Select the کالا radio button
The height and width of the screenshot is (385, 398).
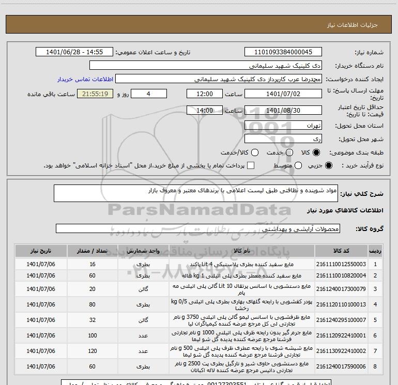pos(316,152)
